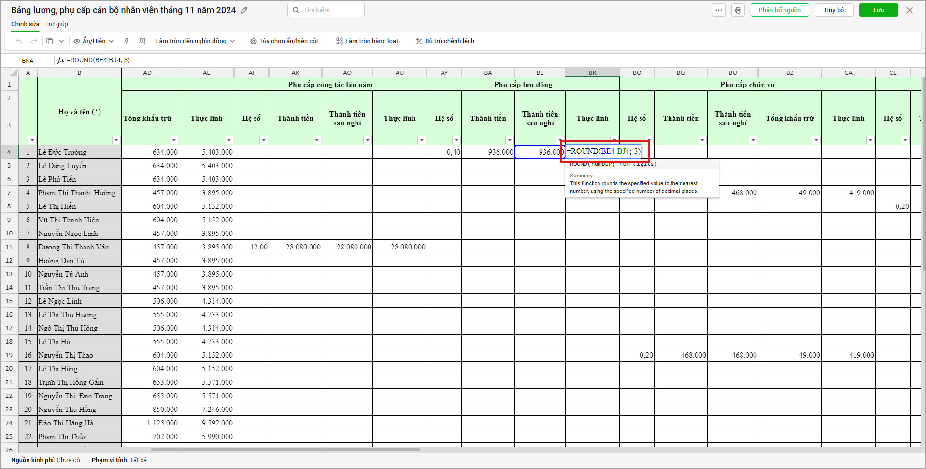
Task: Click Bù trừ chênh lệch button
Action: click(x=445, y=41)
